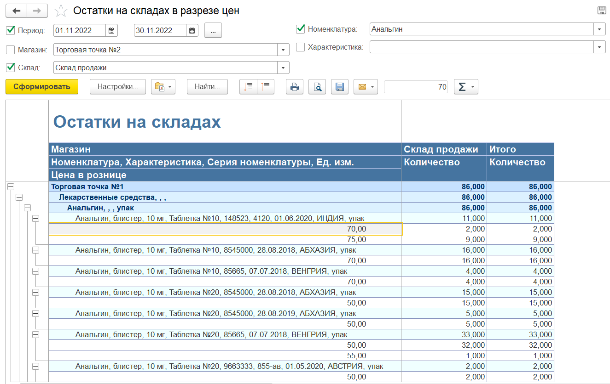Collapse the Лекарственные средства tree node

pyautogui.click(x=19, y=197)
